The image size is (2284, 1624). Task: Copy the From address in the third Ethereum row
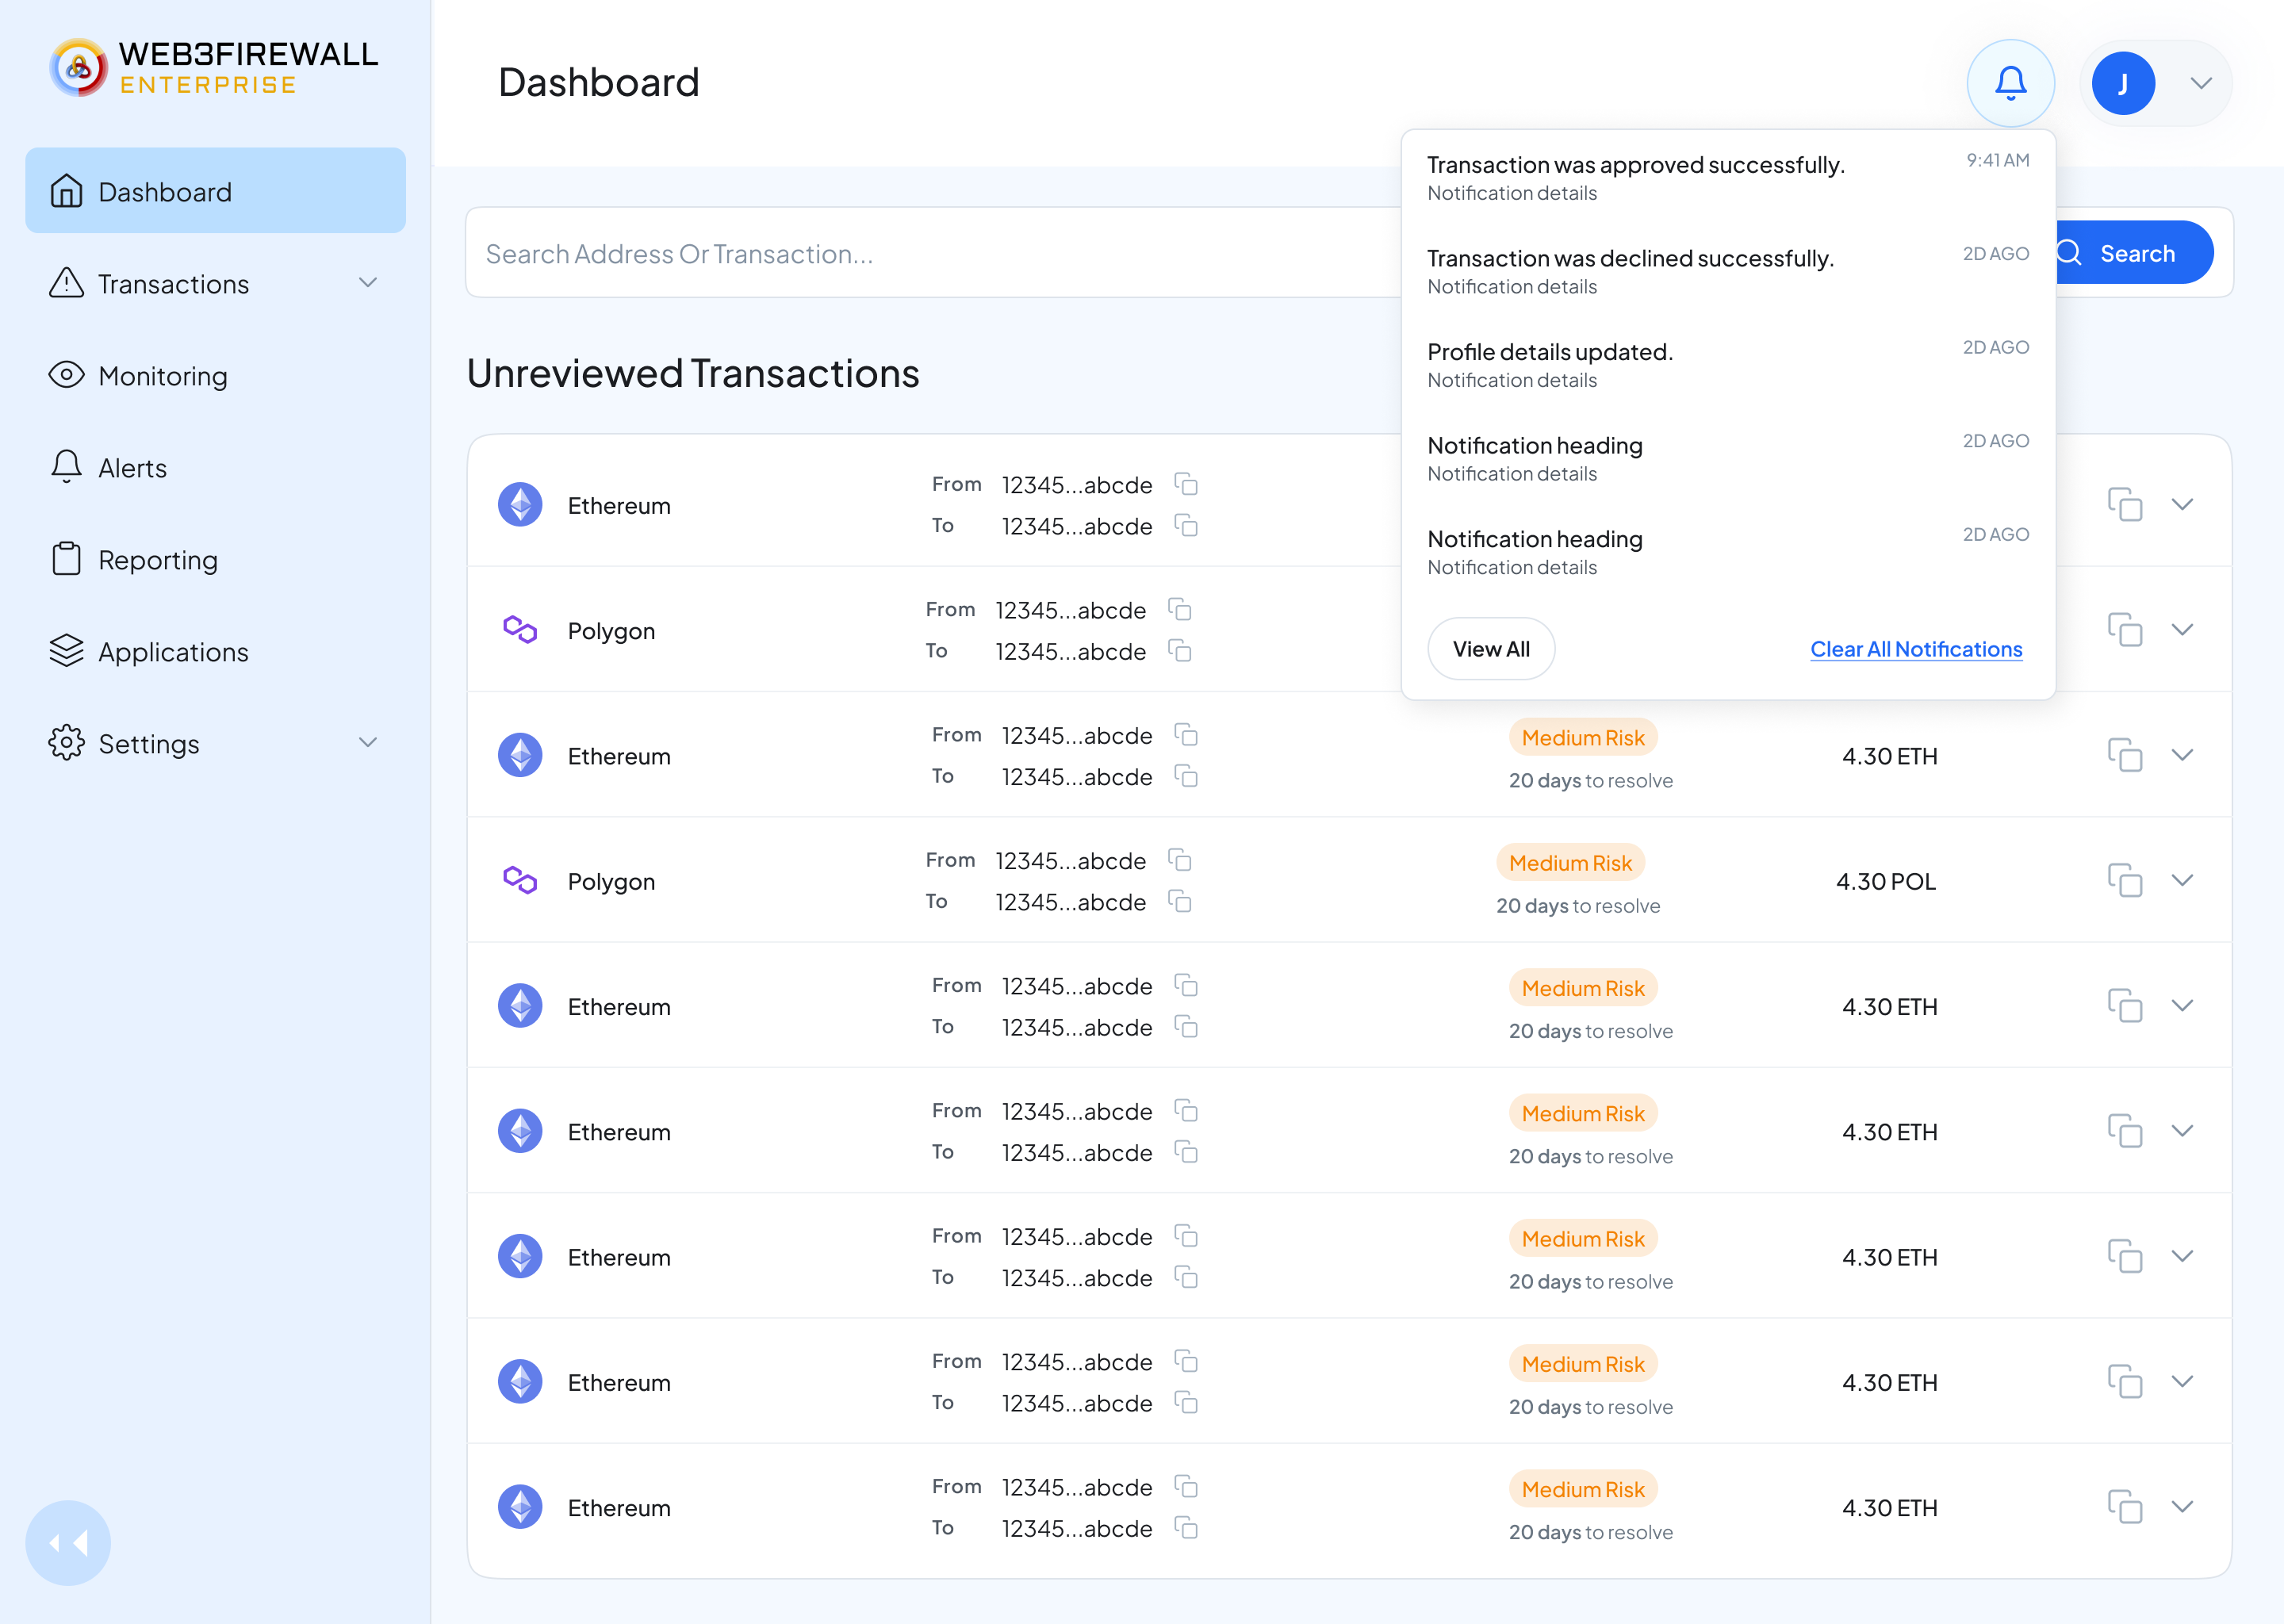[1186, 986]
